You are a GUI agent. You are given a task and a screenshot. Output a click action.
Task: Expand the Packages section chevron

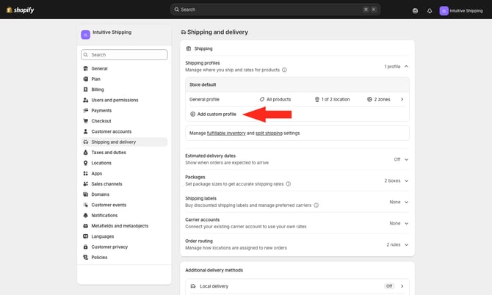click(x=406, y=181)
